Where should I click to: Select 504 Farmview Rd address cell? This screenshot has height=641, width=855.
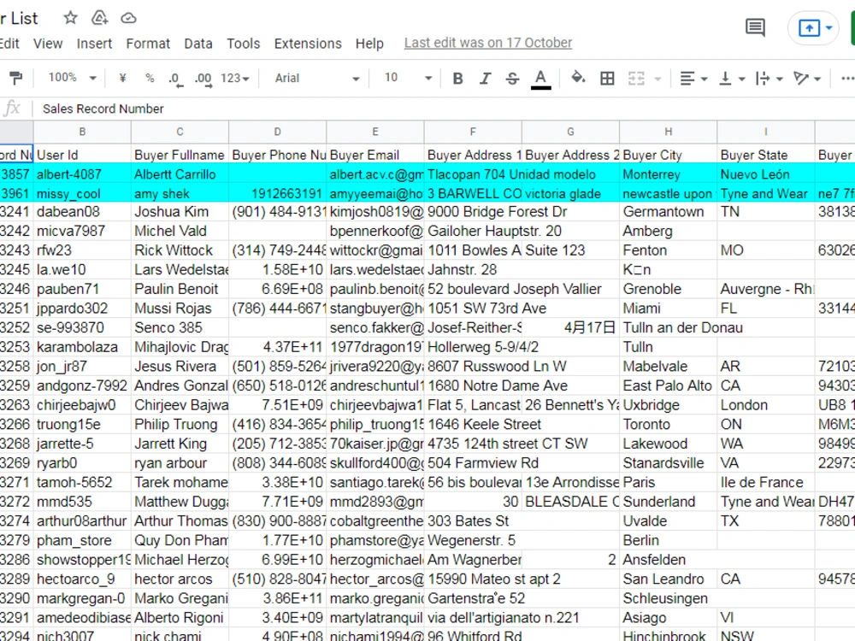474,463
